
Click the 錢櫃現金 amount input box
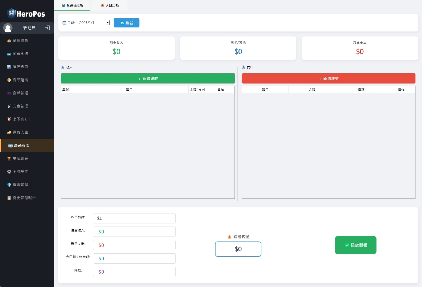point(238,249)
